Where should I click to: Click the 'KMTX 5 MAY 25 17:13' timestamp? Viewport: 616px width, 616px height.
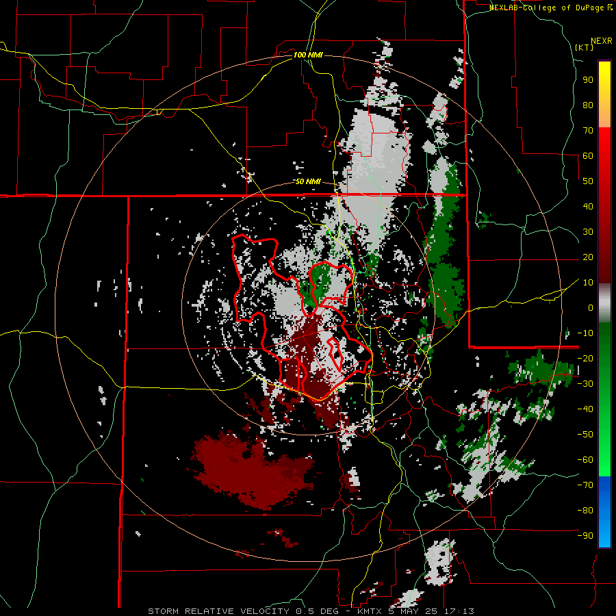(415, 611)
